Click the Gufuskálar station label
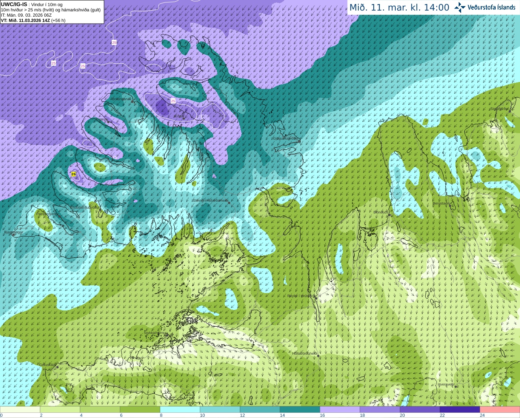 coord(47,365)
